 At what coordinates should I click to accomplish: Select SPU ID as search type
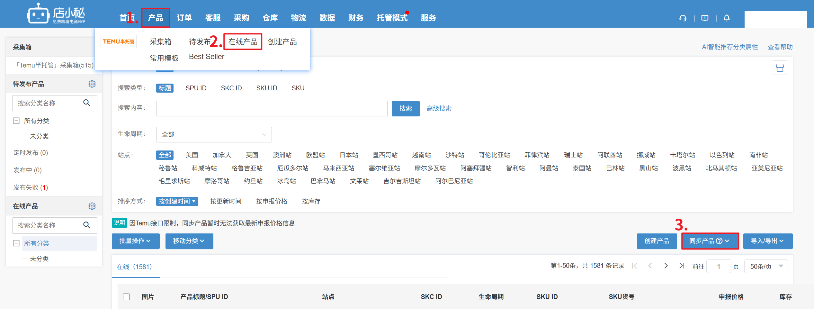(x=196, y=88)
